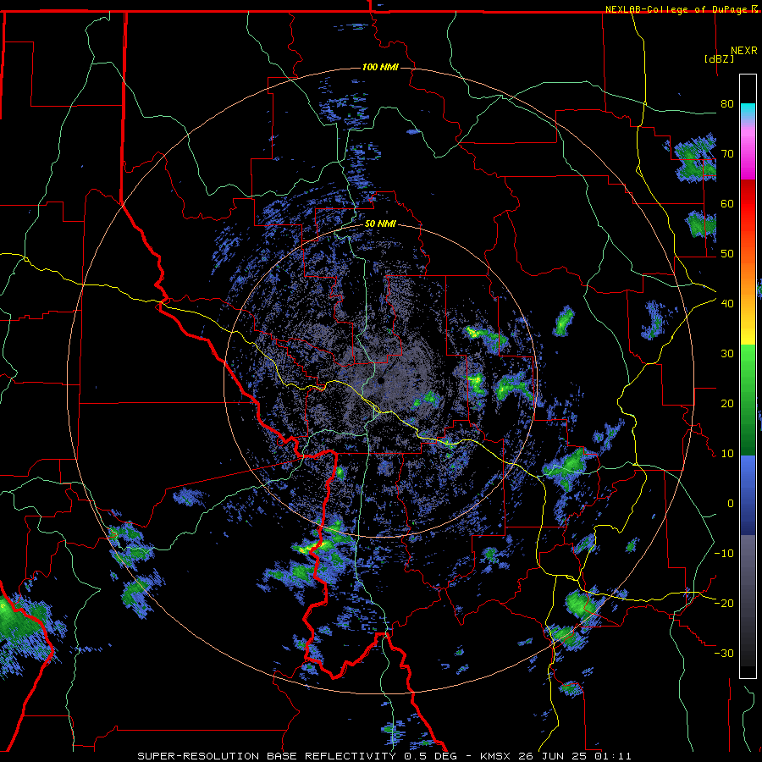
Task: Click the KMSX station identifier in caption
Action: (x=496, y=756)
